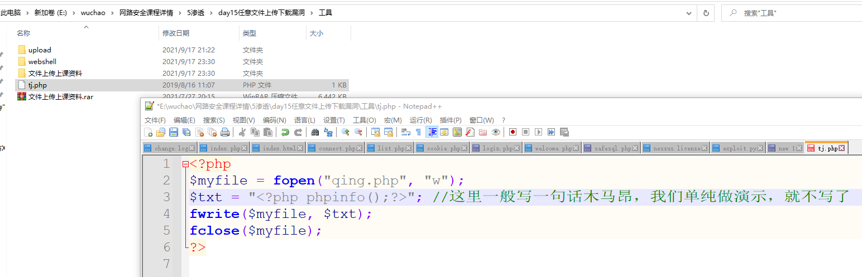The image size is (862, 277).
Task: Click the Print icon in the toolbar
Action: [x=224, y=132]
